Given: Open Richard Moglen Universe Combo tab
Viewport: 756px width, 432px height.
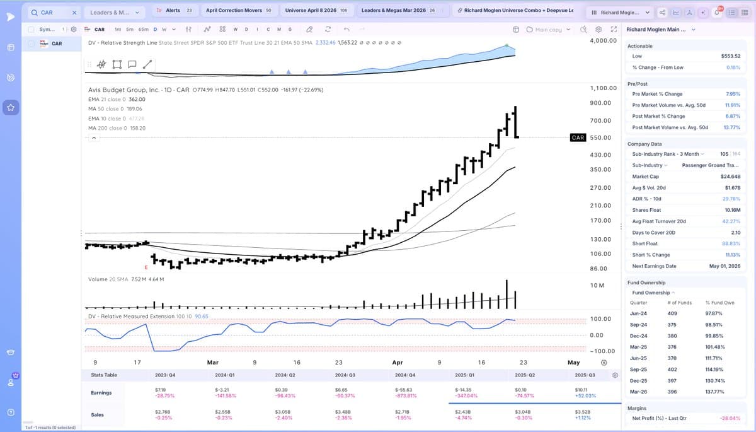Looking at the screenshot, I should tap(516, 11).
